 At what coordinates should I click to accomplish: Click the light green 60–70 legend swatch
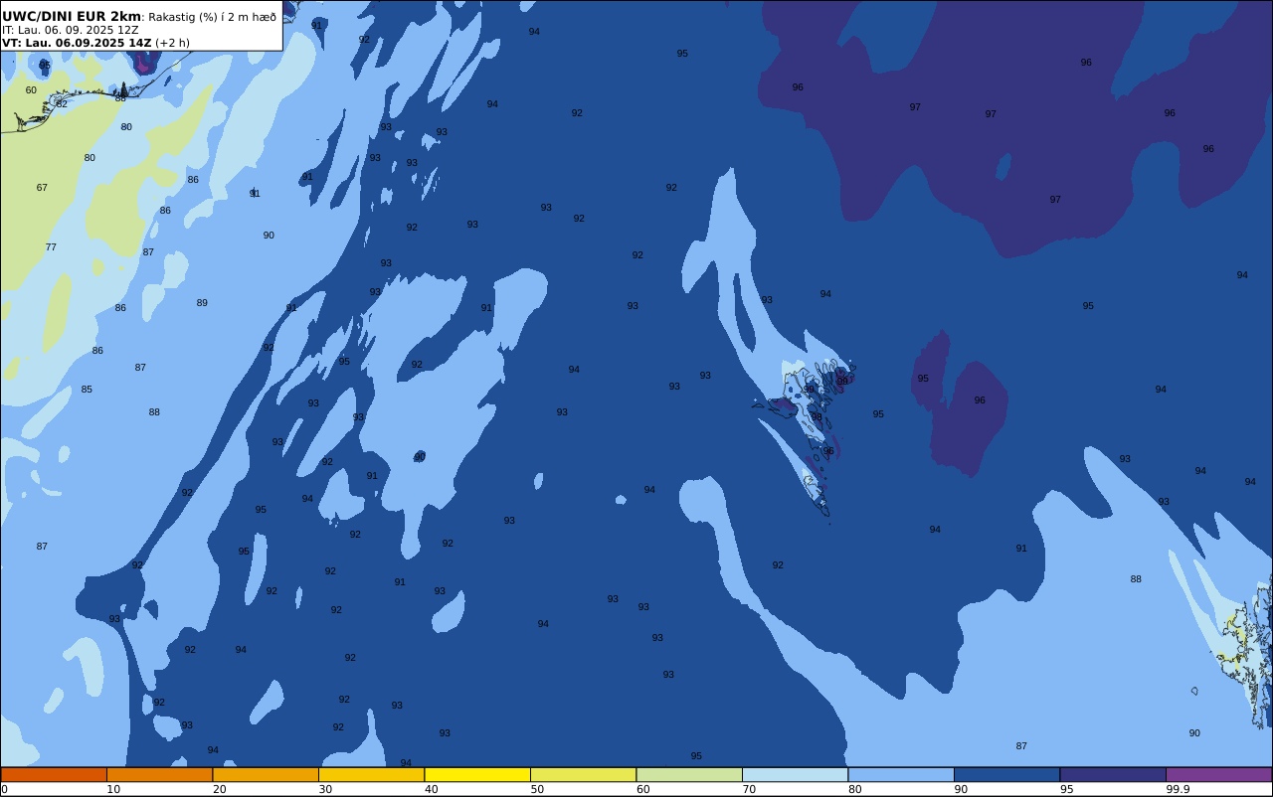tap(689, 774)
